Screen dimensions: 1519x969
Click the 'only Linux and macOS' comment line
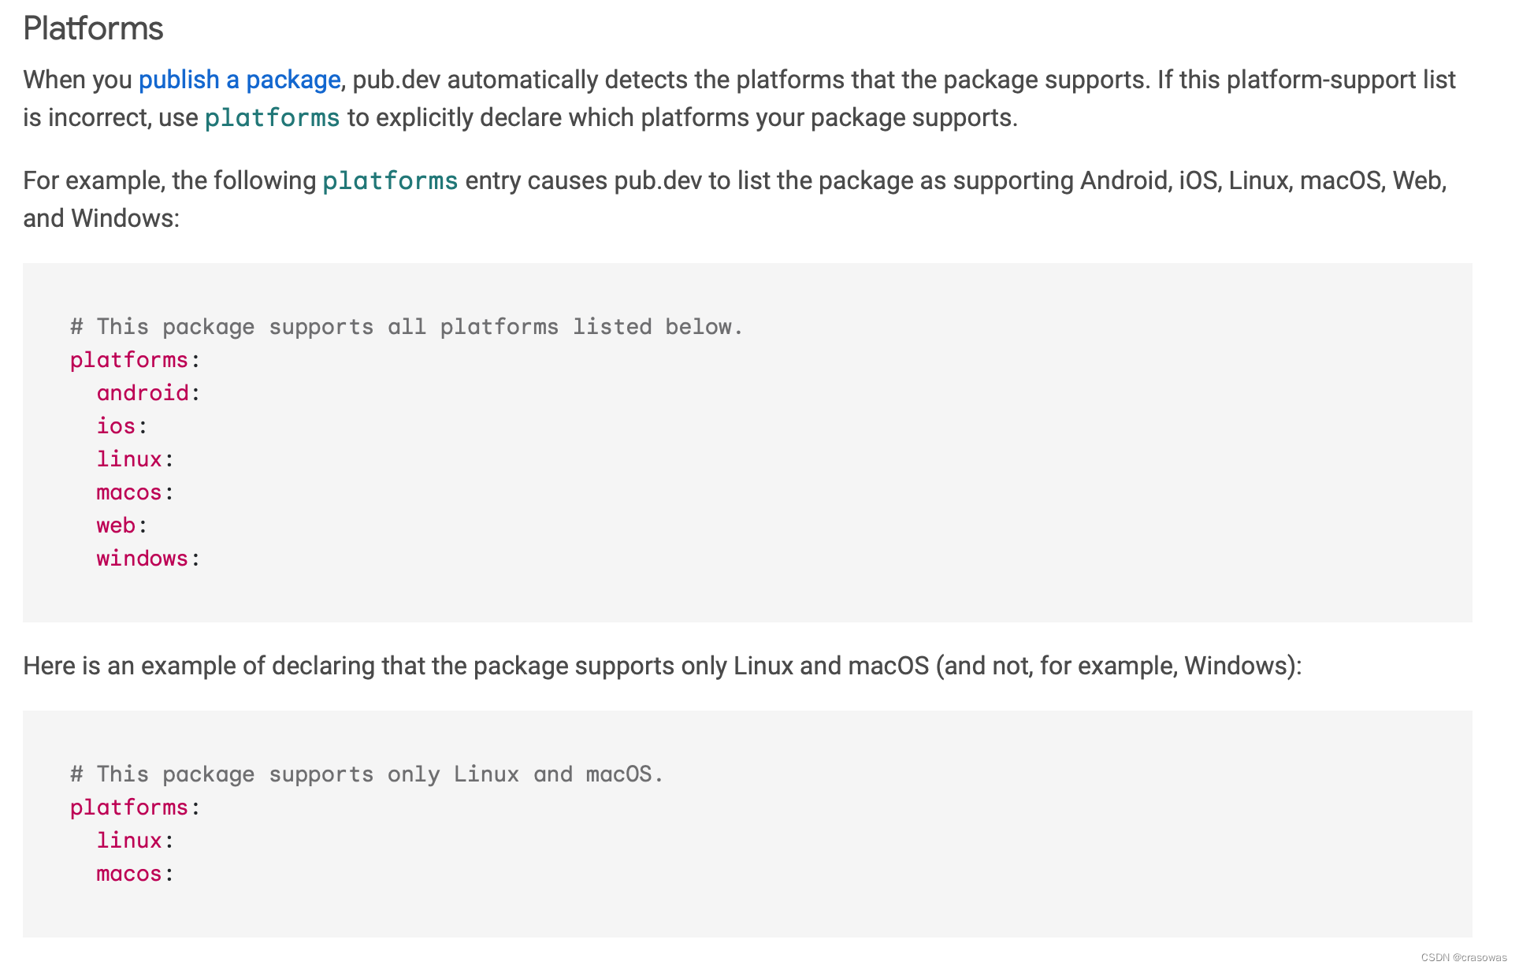point(366,774)
